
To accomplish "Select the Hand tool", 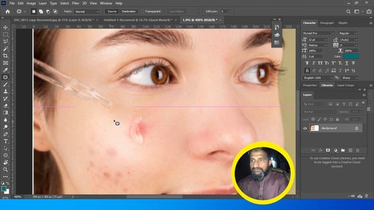I will coord(5,163).
